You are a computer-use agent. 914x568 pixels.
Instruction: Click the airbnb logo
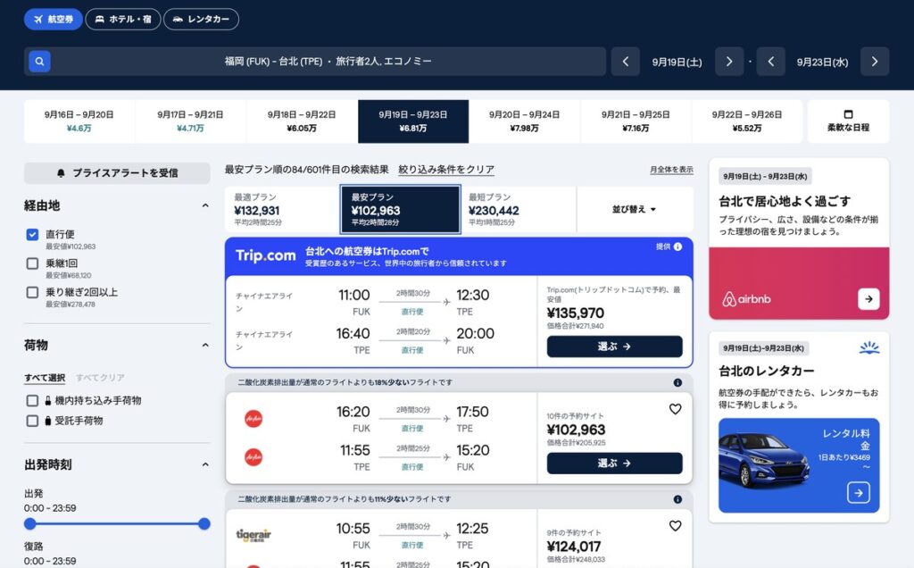point(747,299)
